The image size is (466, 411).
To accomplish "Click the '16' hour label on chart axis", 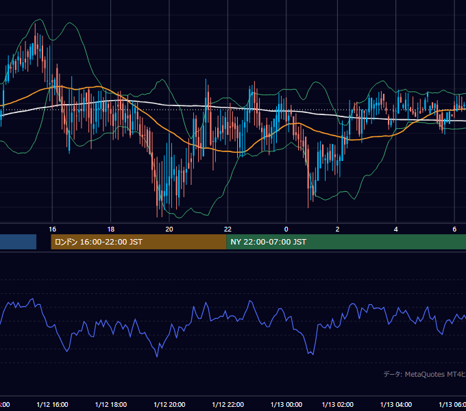I will pos(52,229).
